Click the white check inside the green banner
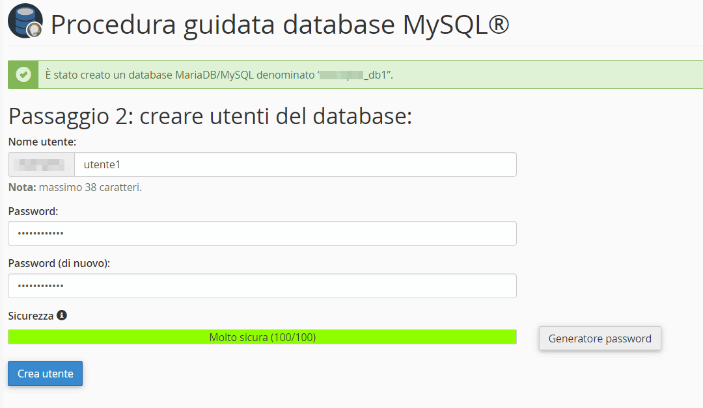The width and height of the screenshot is (703, 408). pos(23,74)
